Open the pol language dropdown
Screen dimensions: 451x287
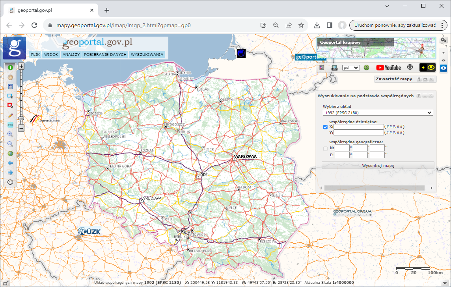click(350, 68)
